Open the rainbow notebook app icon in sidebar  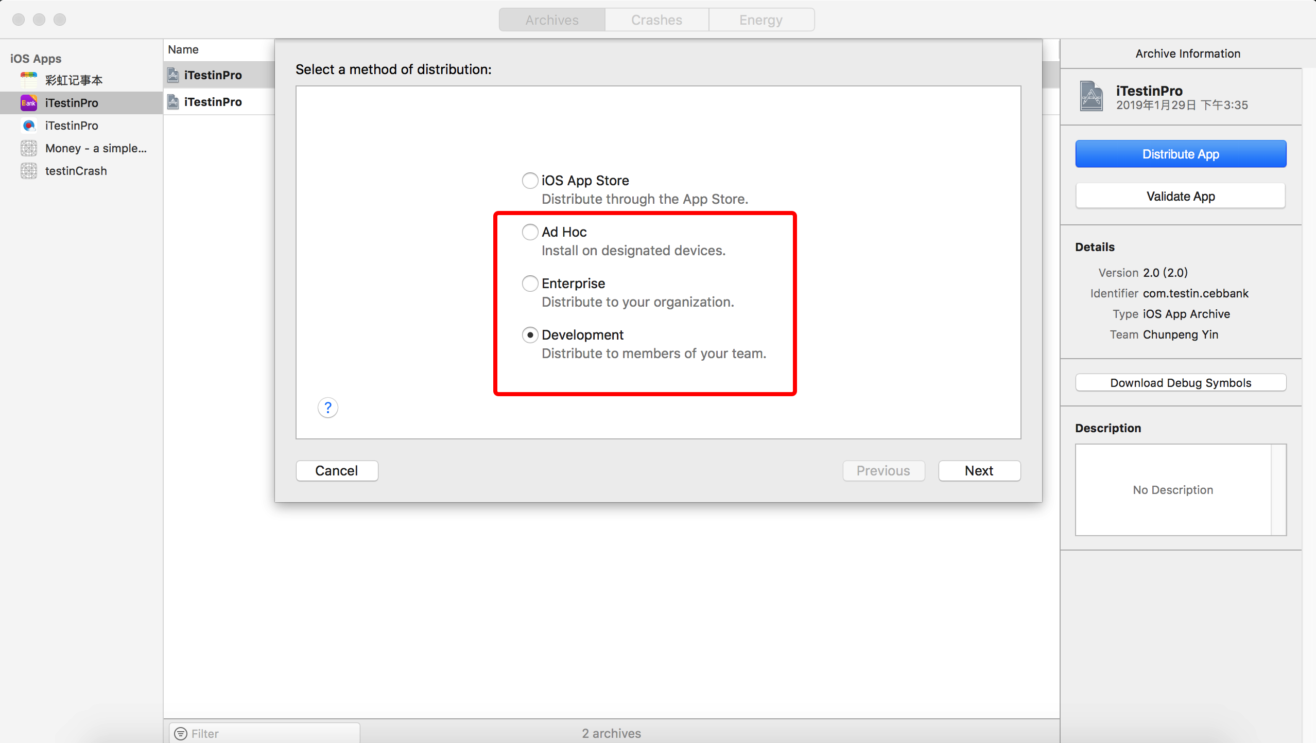(x=29, y=80)
